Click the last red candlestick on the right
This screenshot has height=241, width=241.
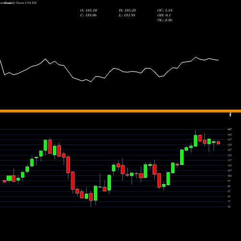(218, 143)
